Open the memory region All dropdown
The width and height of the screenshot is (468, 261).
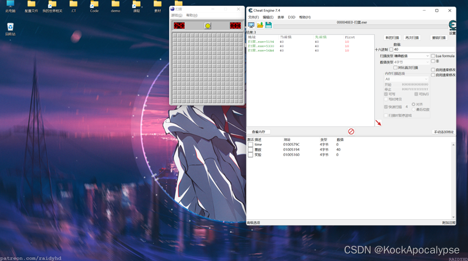click(406, 79)
